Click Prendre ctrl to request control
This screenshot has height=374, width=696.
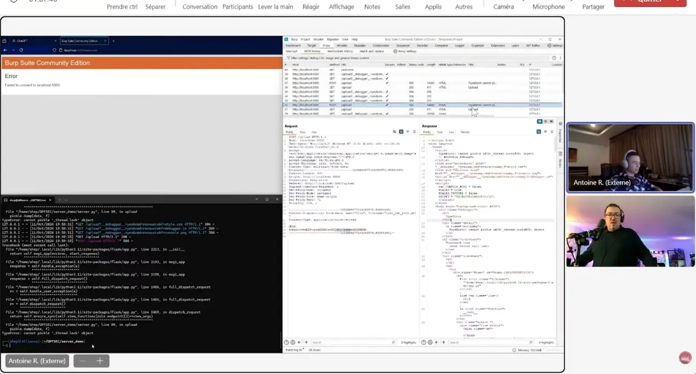point(122,7)
